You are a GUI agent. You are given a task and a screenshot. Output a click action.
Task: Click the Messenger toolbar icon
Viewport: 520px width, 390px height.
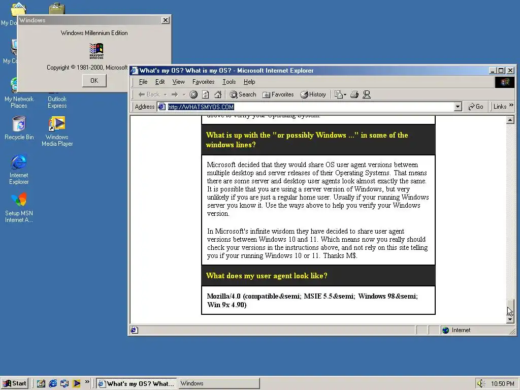367,94
